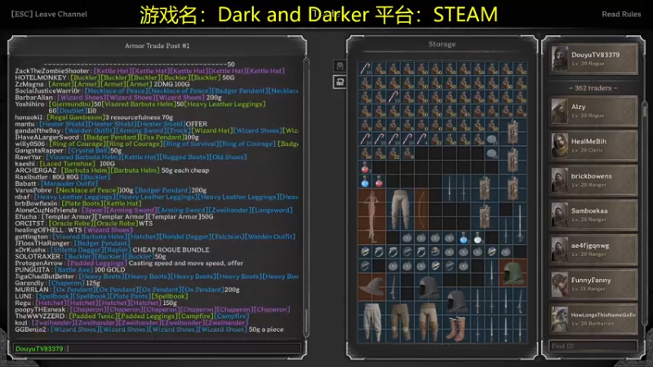This screenshot has width=653, height=367.
Task: Select the HowLongsThisNameGoFo Barbarian trader
Action: [x=593, y=319]
